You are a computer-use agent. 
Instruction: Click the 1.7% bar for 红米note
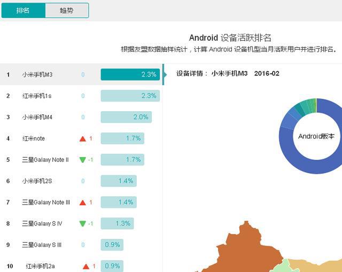122,138
